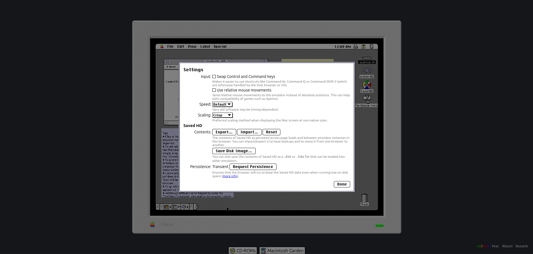Expand the Scaling dropdown showing Crisp
This screenshot has width=533, height=254.
point(222,115)
